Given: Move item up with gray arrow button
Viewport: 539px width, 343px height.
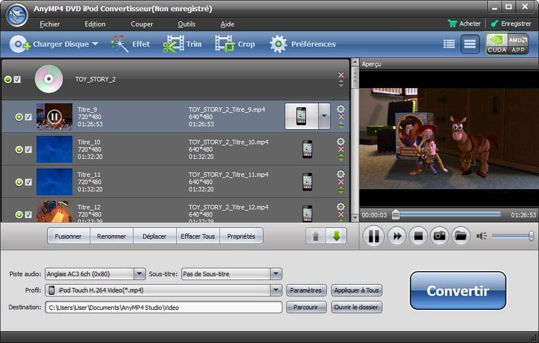Looking at the screenshot, I should (316, 236).
